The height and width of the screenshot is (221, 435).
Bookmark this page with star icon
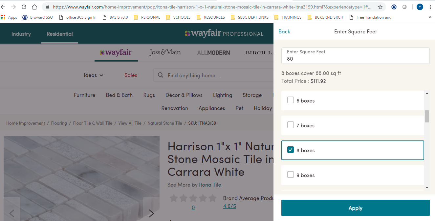[380, 7]
